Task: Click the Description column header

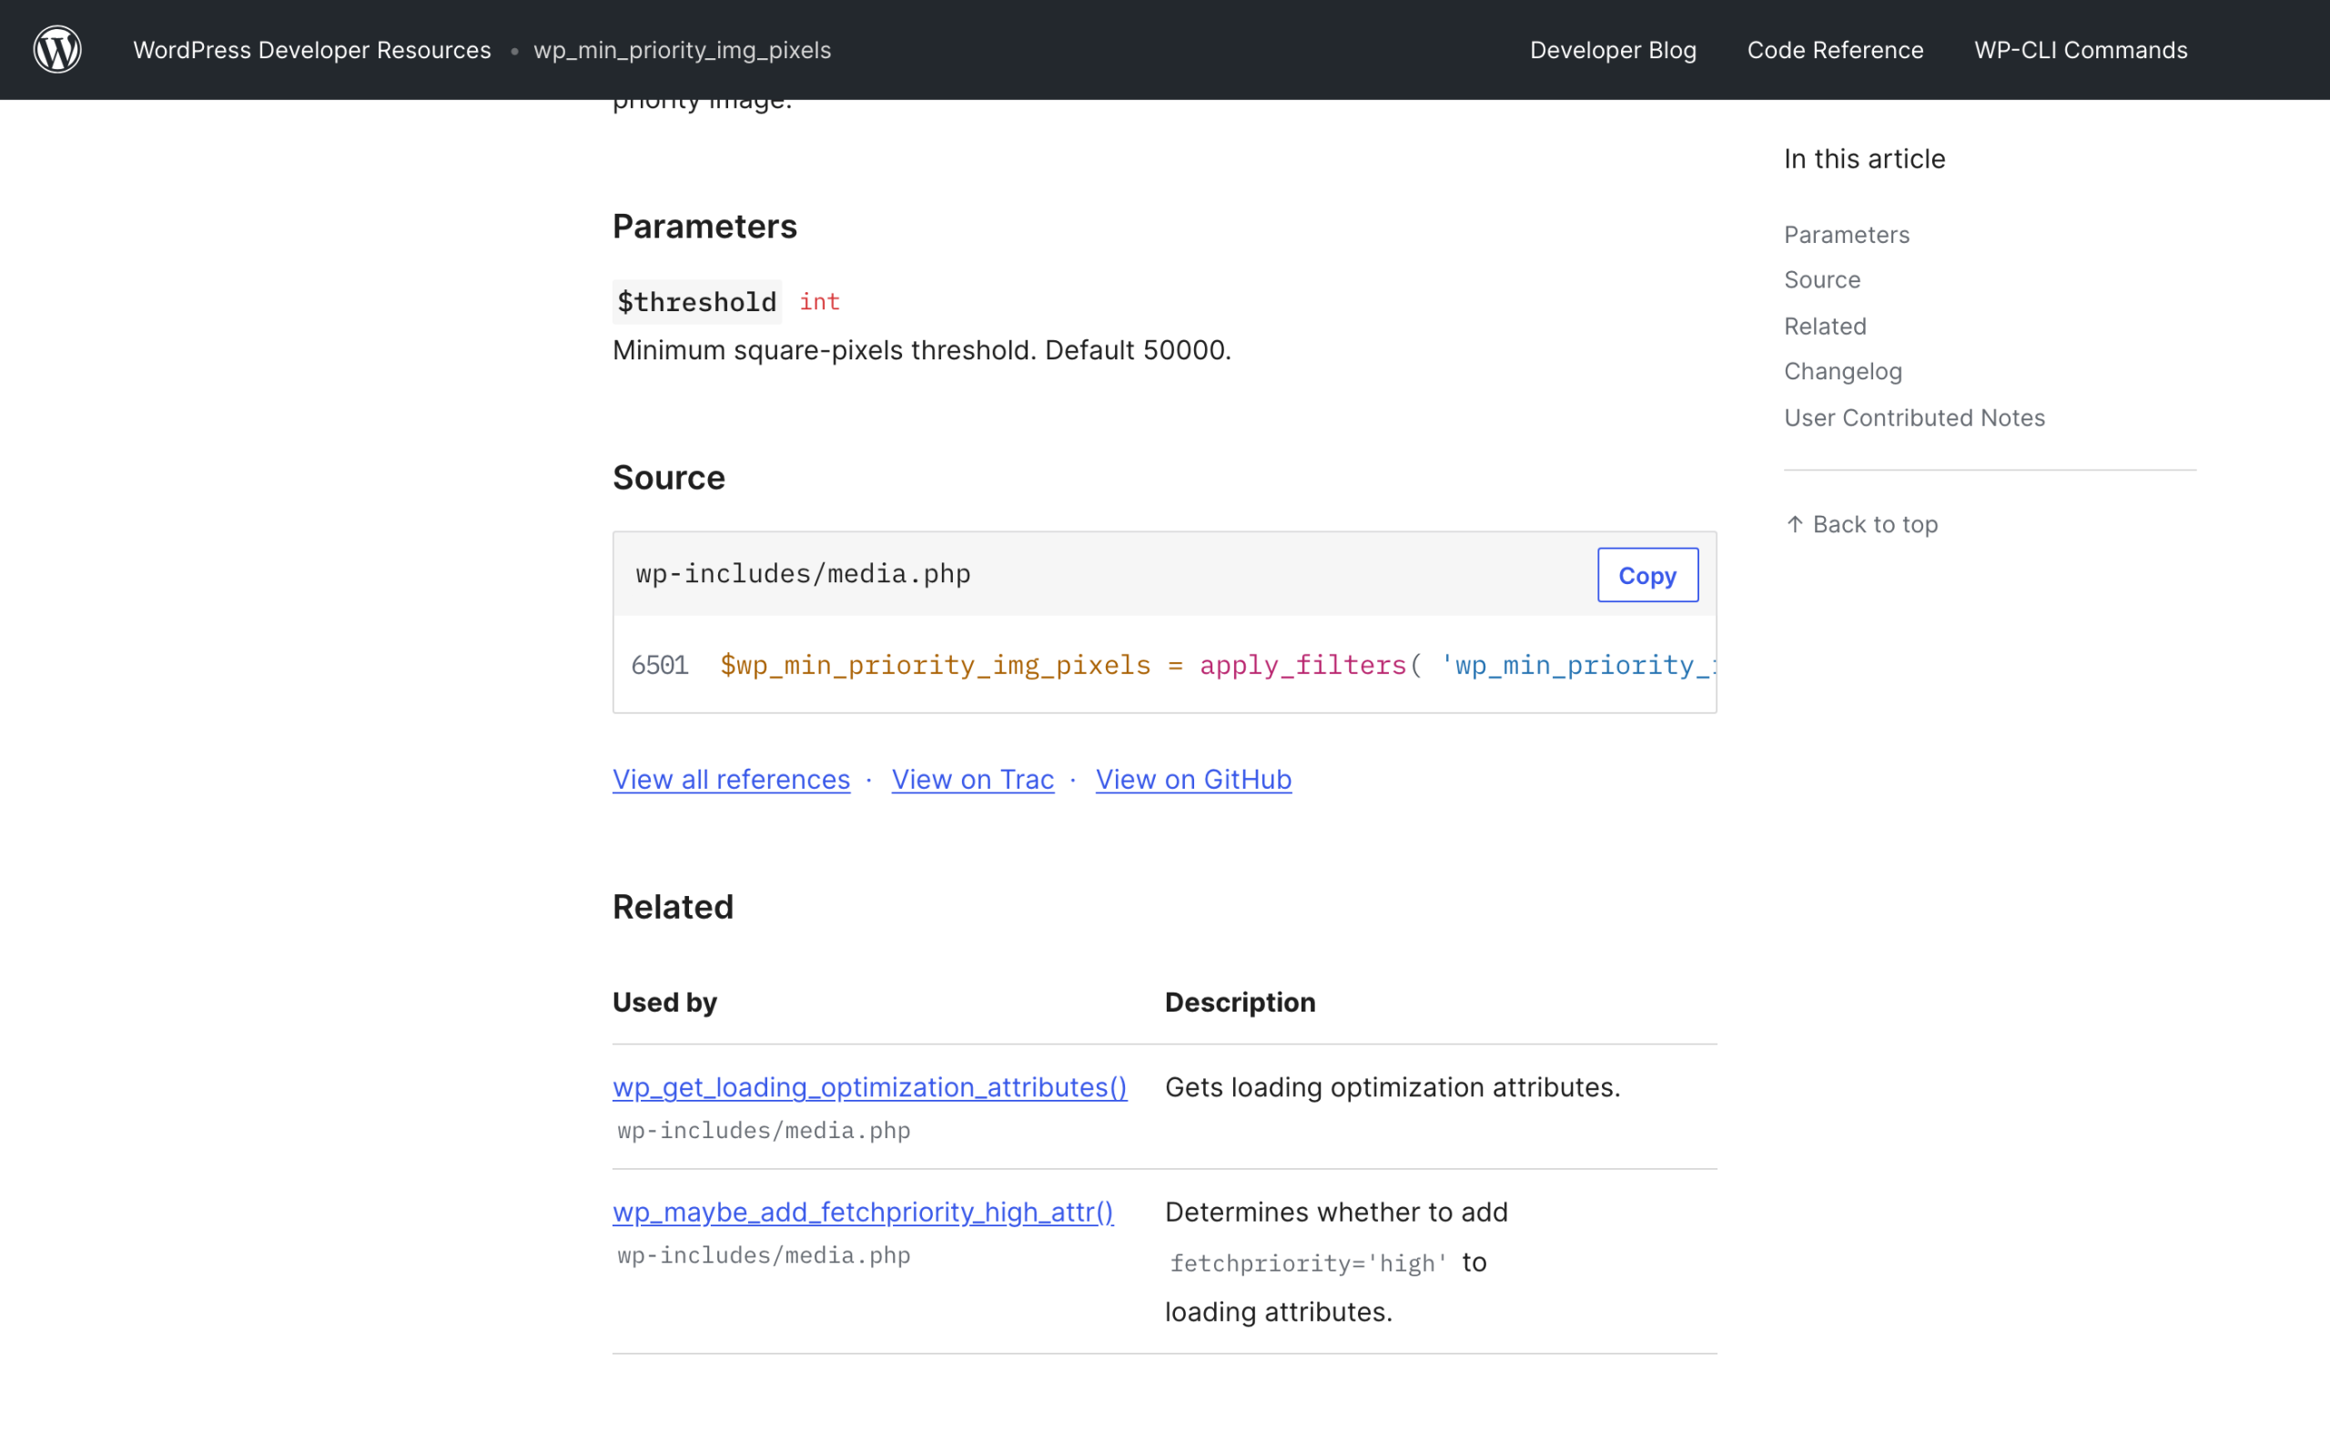Action: click(1240, 1003)
